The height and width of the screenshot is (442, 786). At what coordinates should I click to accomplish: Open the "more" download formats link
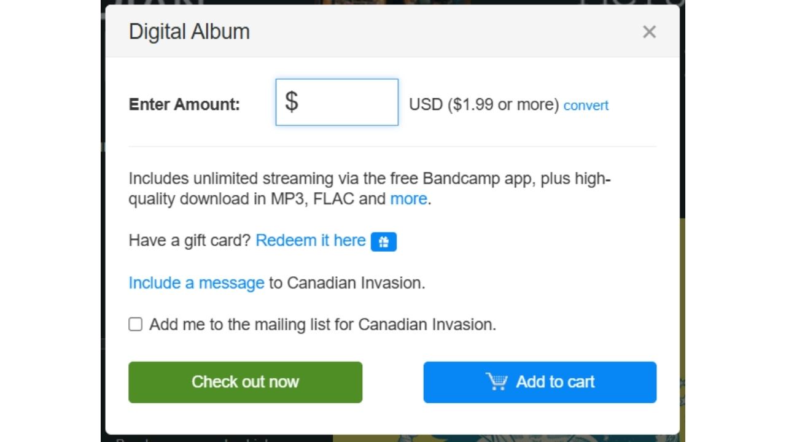(x=408, y=199)
